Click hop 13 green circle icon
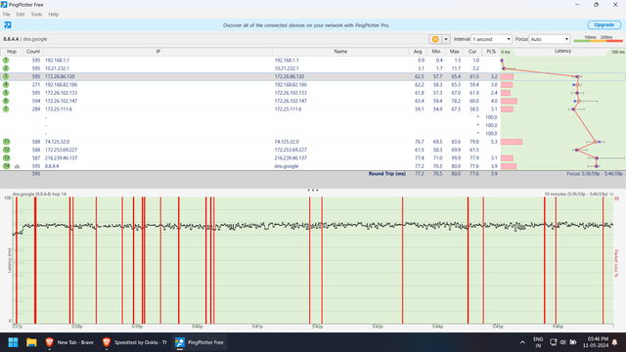The height and width of the screenshot is (352, 626). point(6,158)
